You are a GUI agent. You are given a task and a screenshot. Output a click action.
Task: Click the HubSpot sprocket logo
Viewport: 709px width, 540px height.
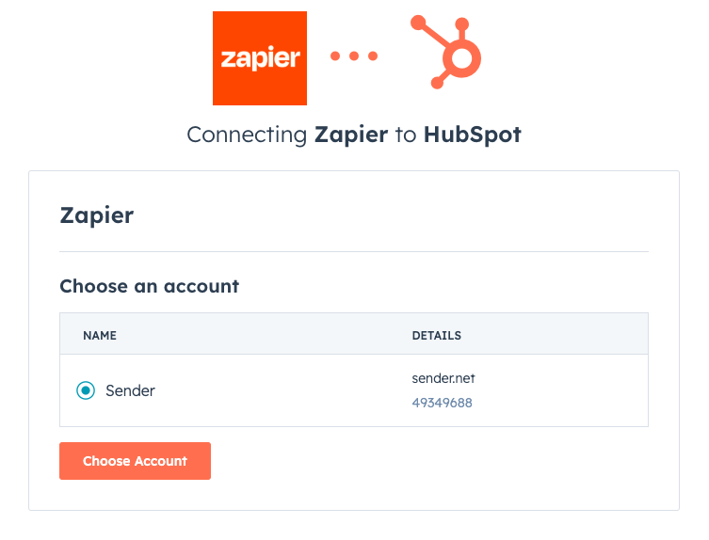click(448, 55)
